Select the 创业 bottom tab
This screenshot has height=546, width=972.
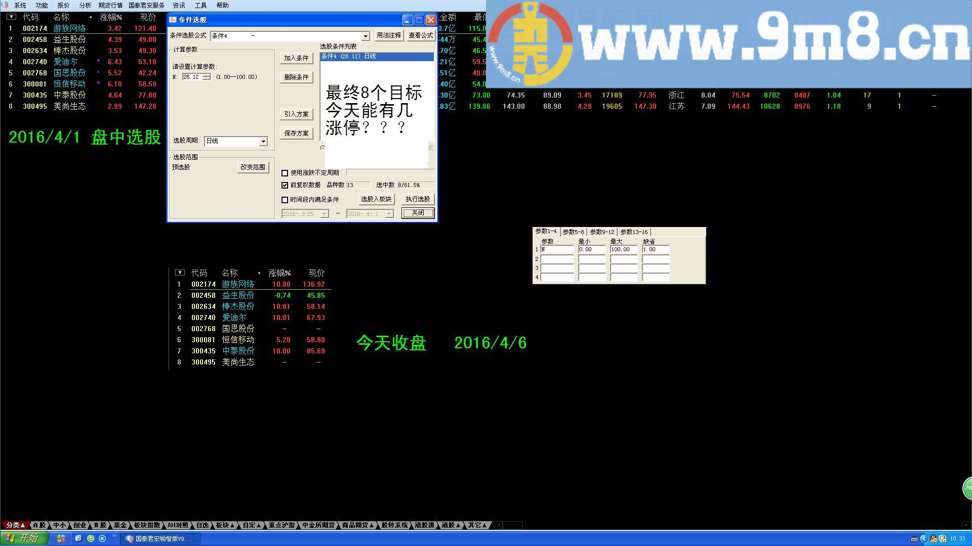(79, 525)
